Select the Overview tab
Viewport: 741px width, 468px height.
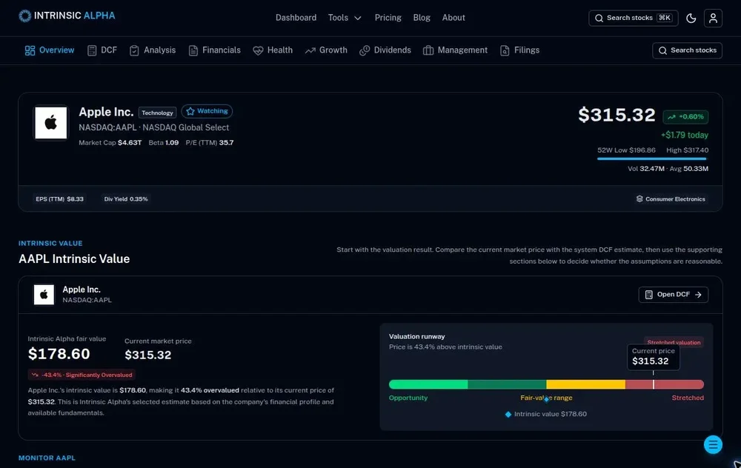pyautogui.click(x=50, y=50)
